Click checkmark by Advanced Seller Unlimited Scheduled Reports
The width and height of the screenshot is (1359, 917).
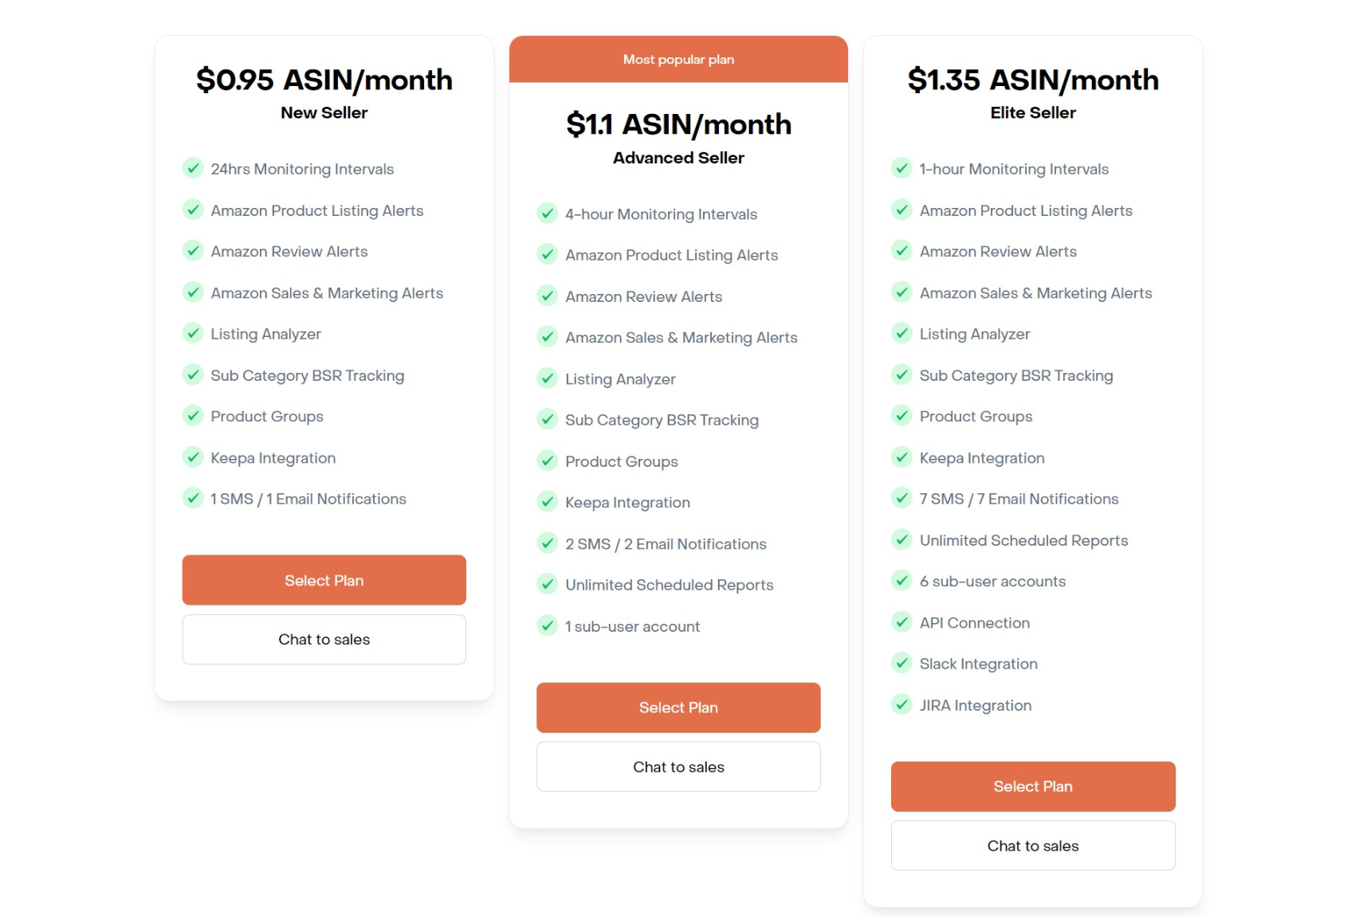[x=548, y=584]
